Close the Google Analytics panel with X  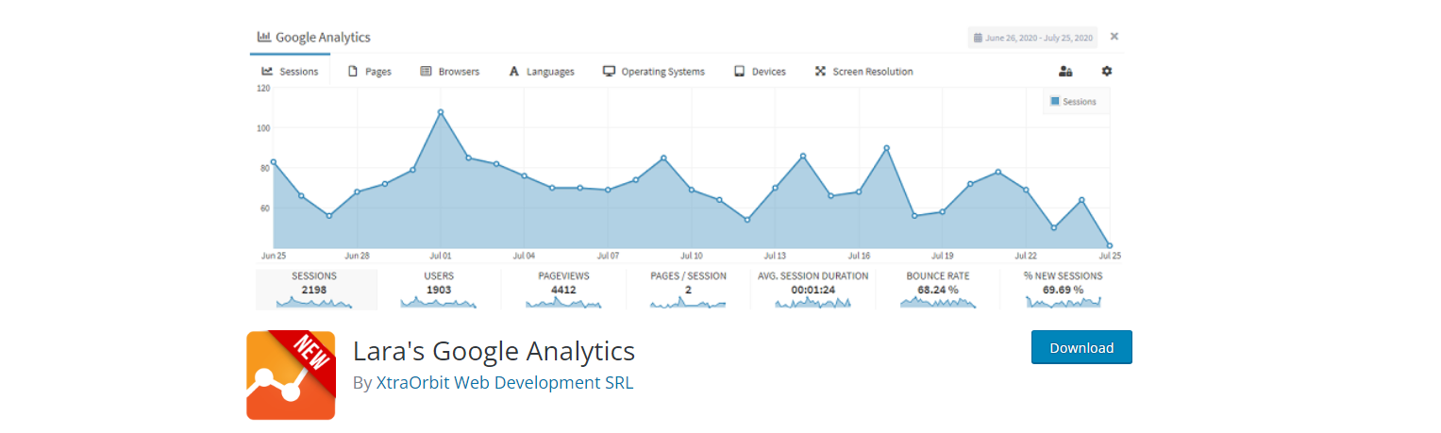coord(1114,37)
